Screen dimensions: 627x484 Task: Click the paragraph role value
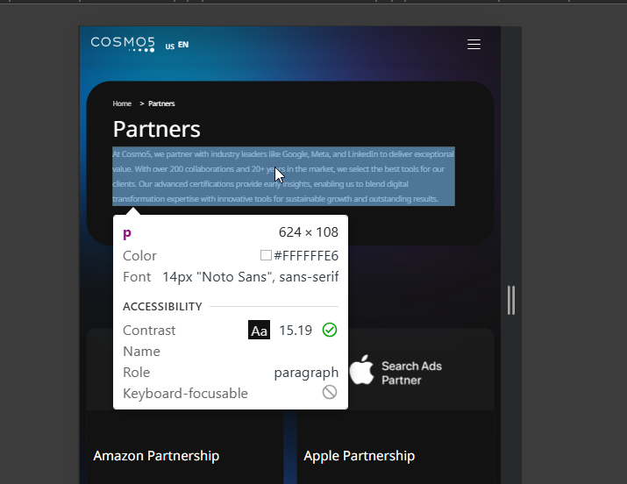pos(306,373)
